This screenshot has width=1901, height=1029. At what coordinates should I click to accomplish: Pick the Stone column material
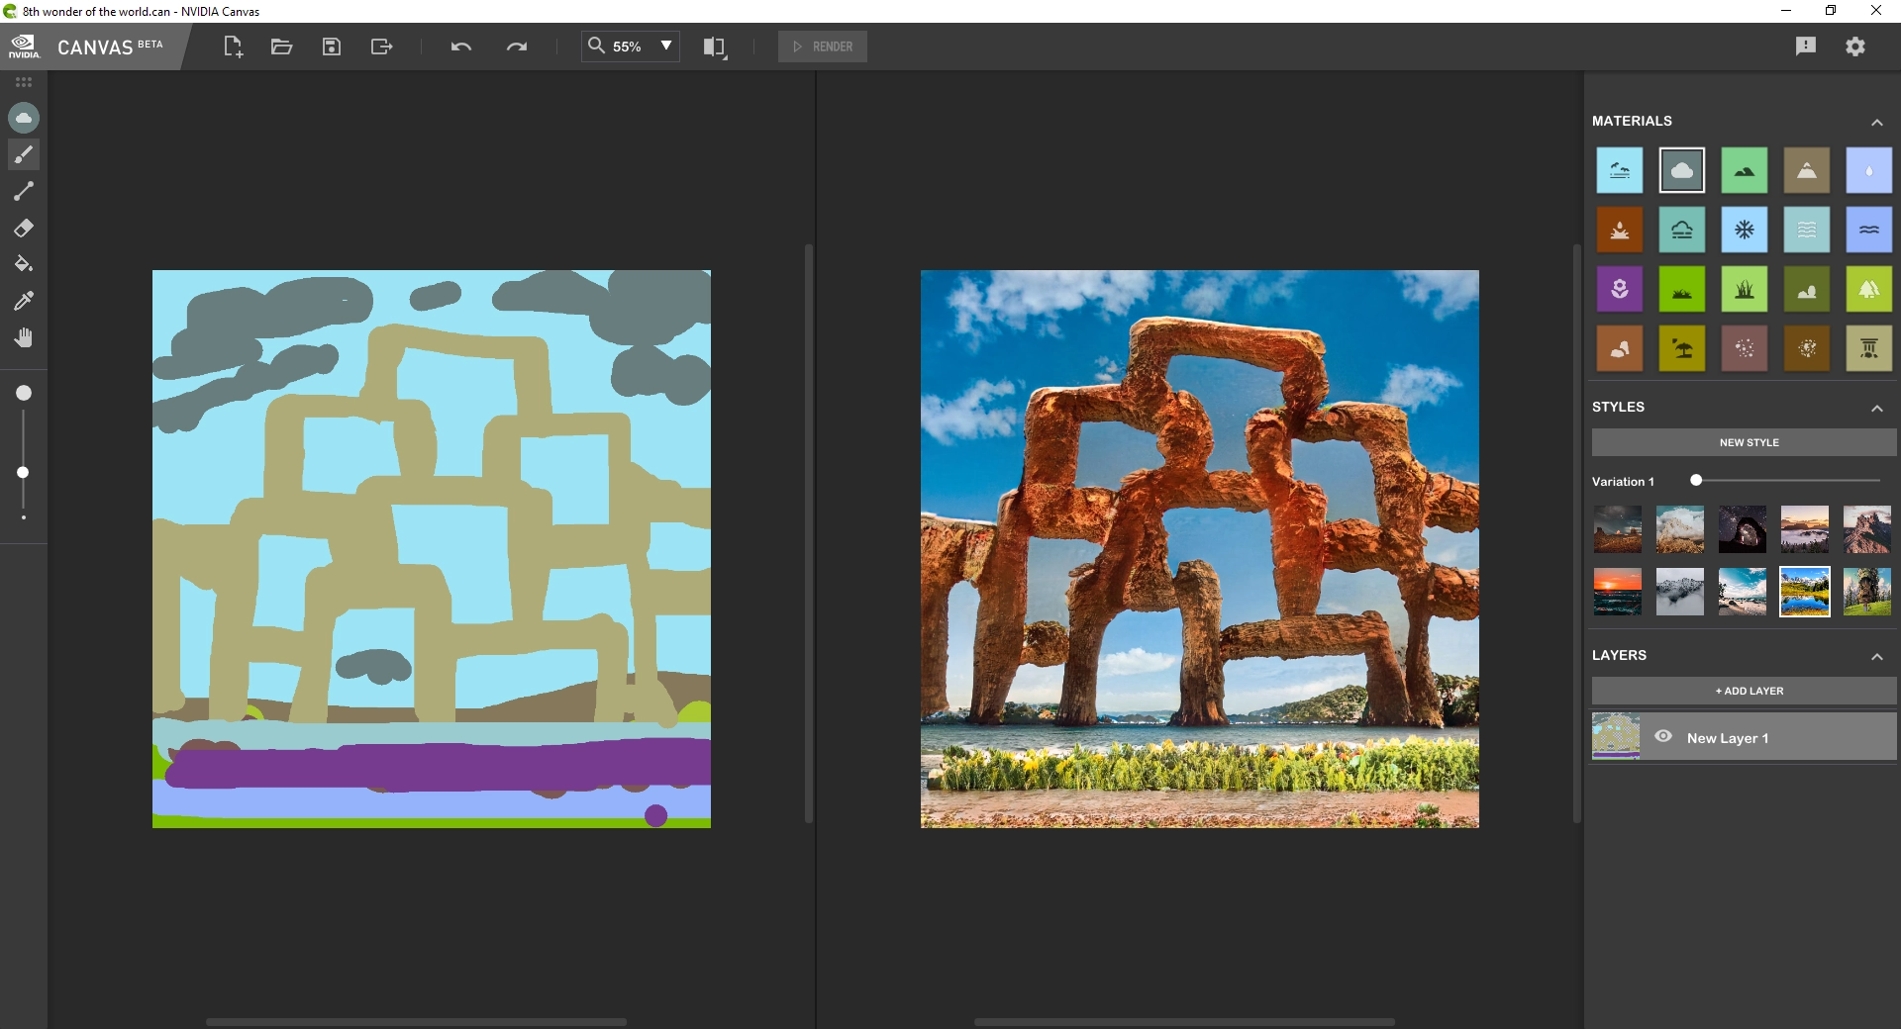[x=1869, y=348]
